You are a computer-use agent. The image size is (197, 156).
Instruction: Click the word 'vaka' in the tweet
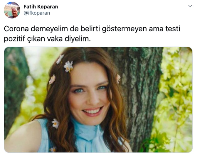[x=55, y=39]
